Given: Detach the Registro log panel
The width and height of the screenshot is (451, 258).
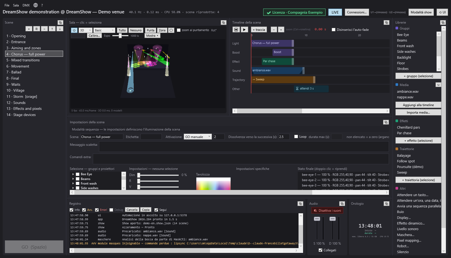Looking at the screenshot, I should tap(300, 204).
